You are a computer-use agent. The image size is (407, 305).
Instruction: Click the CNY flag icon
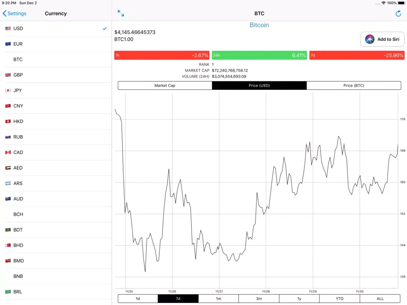pos(8,106)
